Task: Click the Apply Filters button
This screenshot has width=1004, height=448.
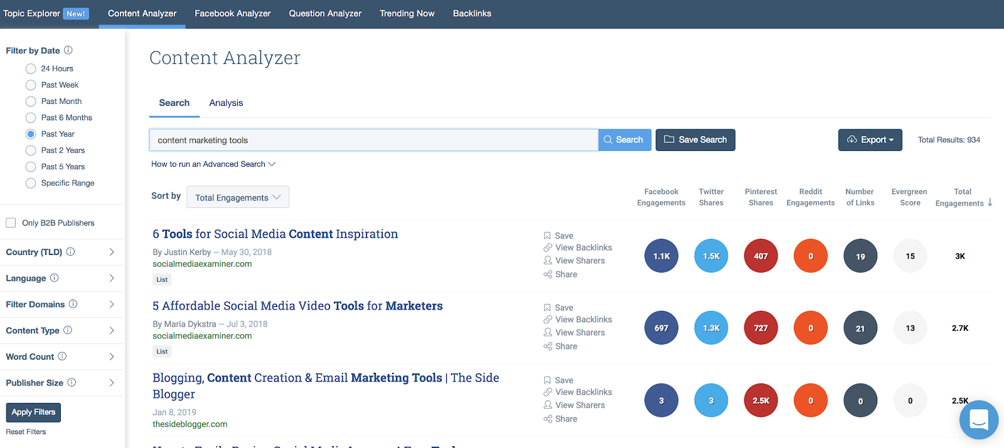Action: coord(33,412)
